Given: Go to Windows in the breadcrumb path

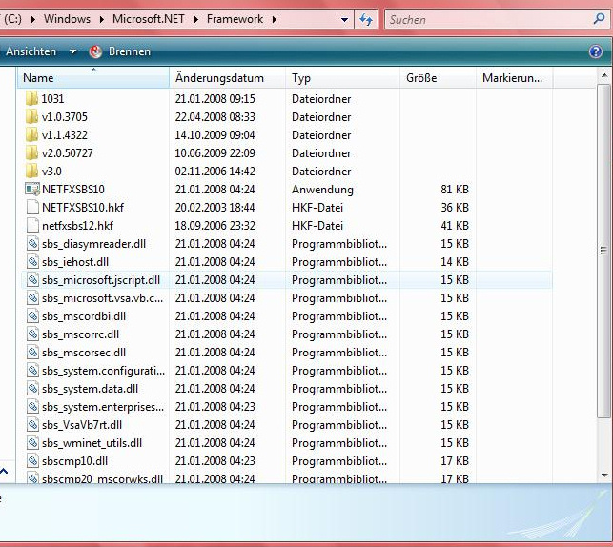Looking at the screenshot, I should [67, 19].
